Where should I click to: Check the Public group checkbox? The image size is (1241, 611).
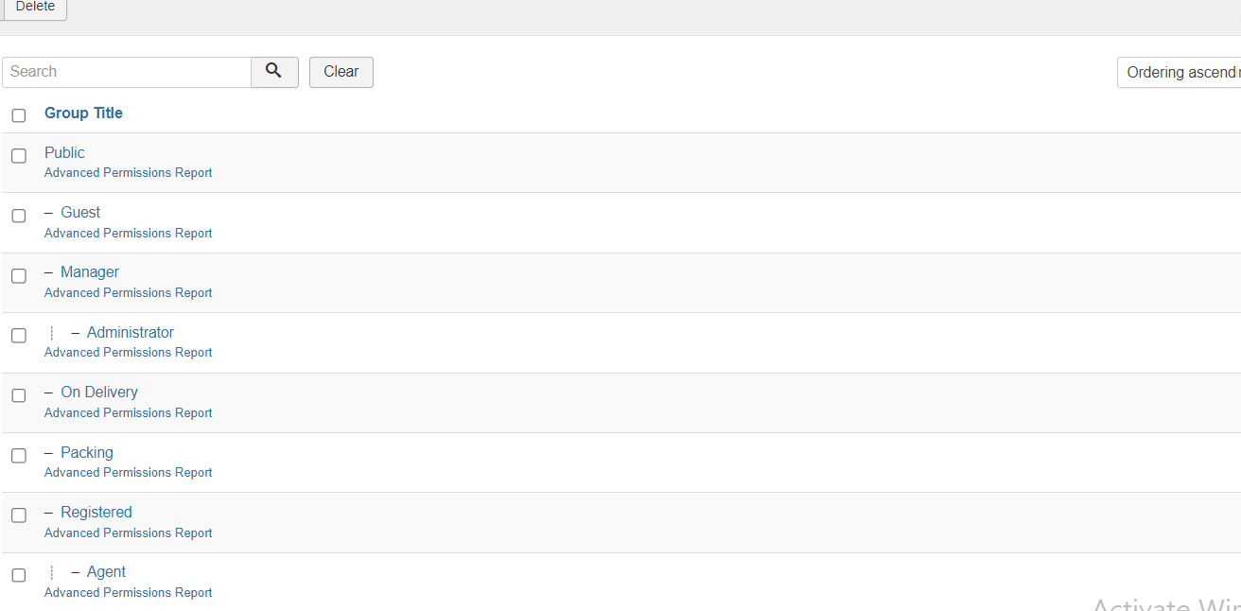coord(19,156)
